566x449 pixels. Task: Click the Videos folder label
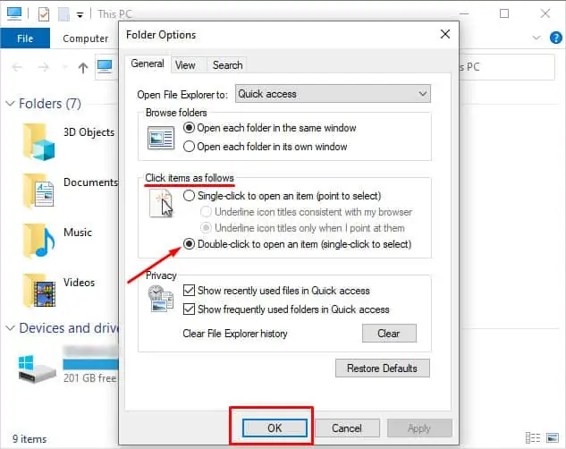coord(79,283)
